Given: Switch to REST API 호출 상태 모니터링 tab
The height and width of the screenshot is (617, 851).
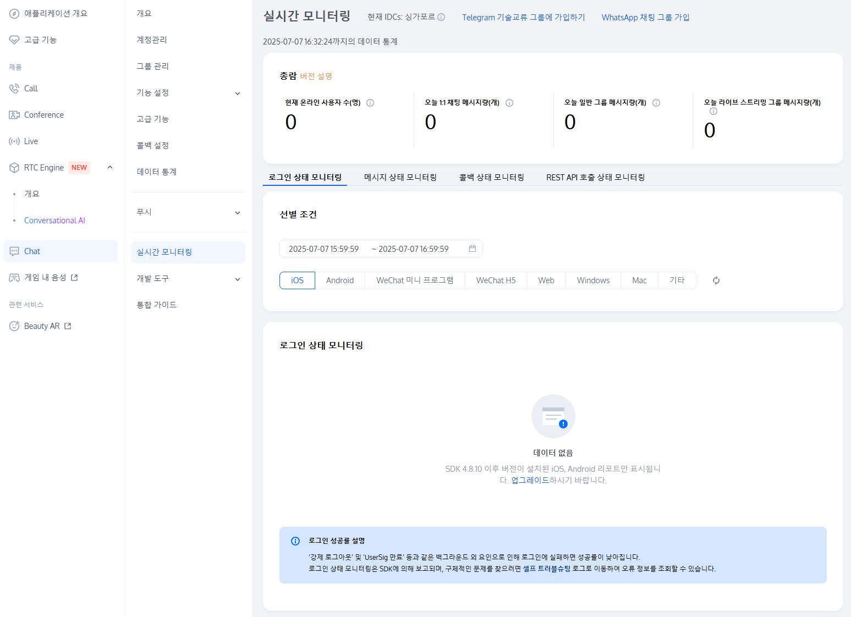Looking at the screenshot, I should click(x=596, y=177).
